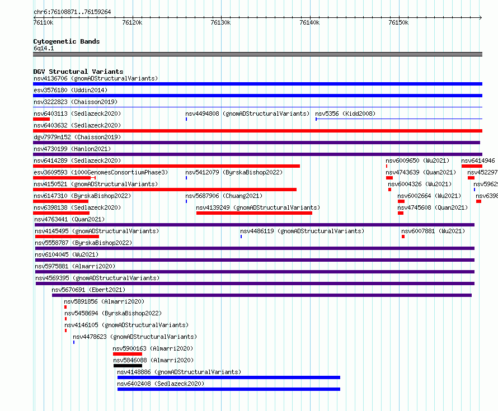Open nsv4486119 gnomAD variant label
Screen dimensions: 498x411
(x=302, y=231)
